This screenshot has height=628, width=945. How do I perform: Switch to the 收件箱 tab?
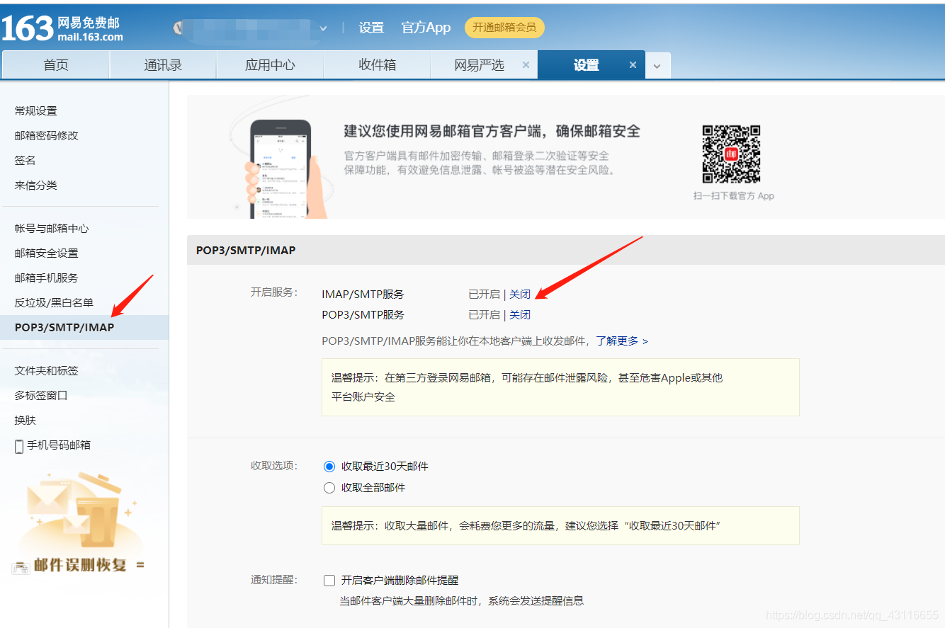(377, 64)
